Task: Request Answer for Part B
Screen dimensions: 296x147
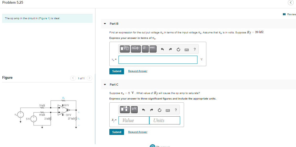Action: (138, 71)
